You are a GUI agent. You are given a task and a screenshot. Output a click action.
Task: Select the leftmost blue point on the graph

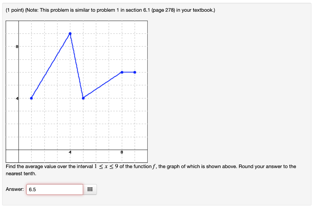click(31, 98)
